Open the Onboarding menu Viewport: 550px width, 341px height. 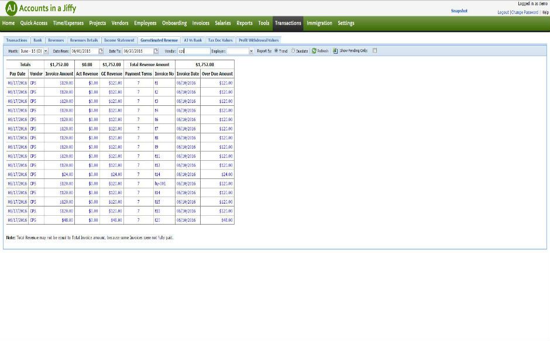(x=174, y=23)
